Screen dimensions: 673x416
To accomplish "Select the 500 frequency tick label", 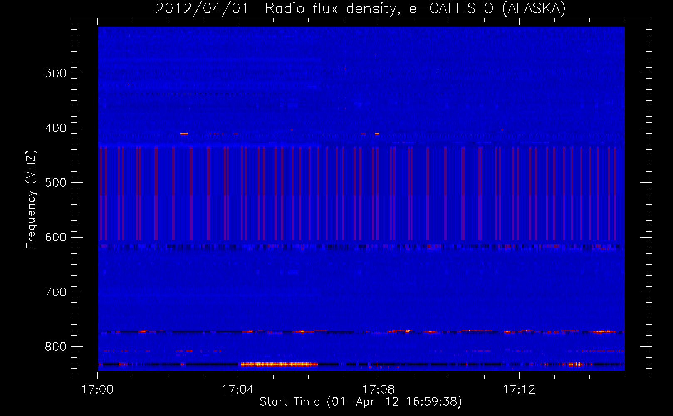I will tap(56, 183).
